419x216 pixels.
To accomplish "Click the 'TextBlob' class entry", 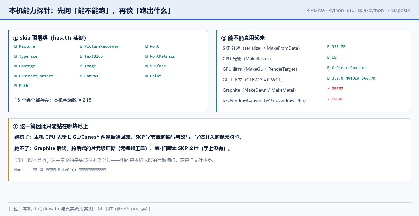I will click(91, 56).
